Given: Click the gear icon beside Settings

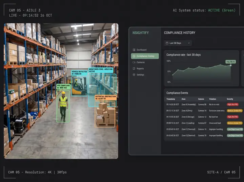Looking at the screenshot, I should point(134,75).
